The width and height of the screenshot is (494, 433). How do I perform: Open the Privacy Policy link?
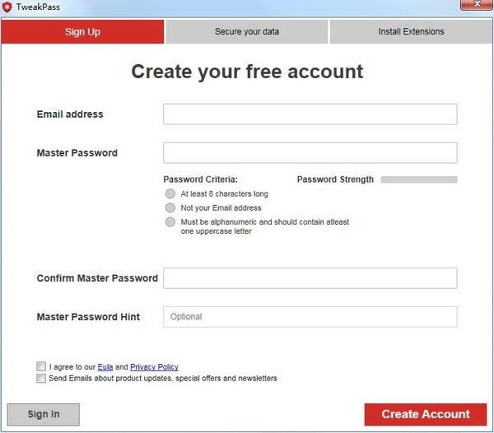154,367
